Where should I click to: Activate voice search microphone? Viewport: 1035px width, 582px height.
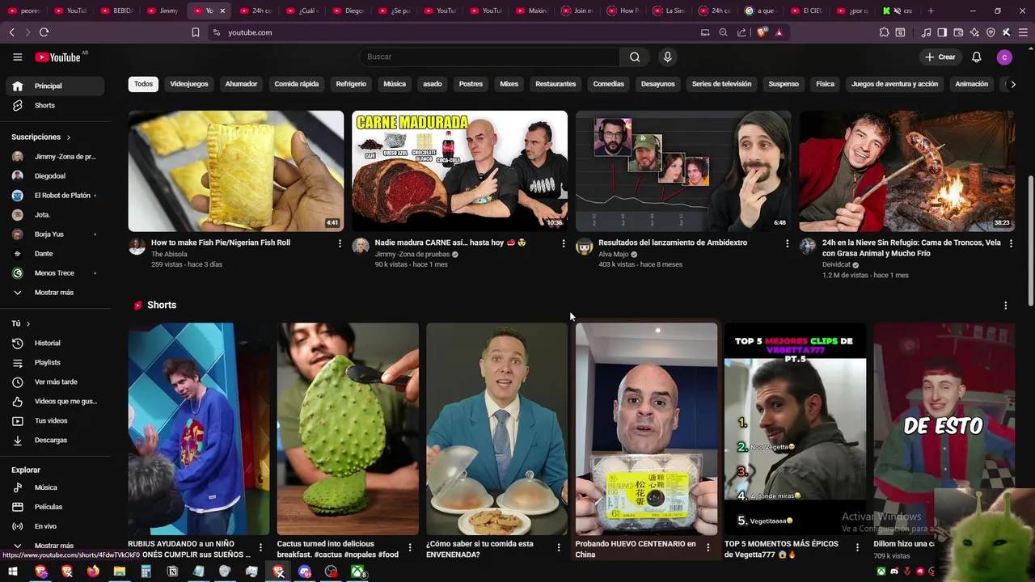667,57
